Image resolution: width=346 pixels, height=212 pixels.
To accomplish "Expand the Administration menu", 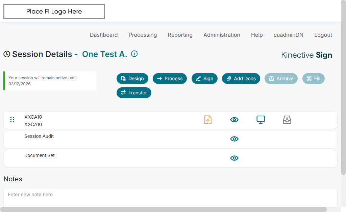I will pos(222,35).
